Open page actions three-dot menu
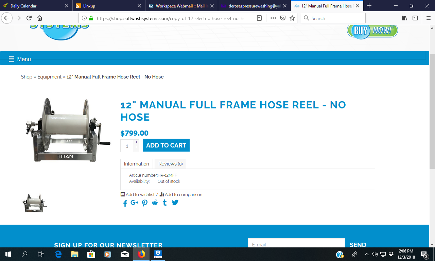 point(273,18)
